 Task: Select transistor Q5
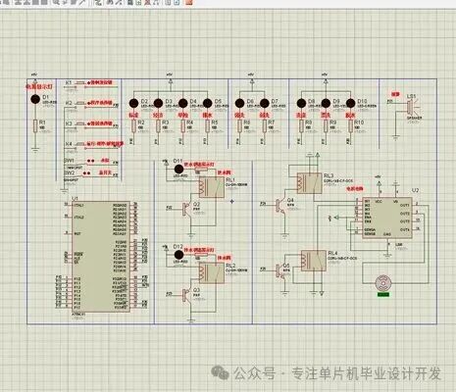[x=280, y=270]
